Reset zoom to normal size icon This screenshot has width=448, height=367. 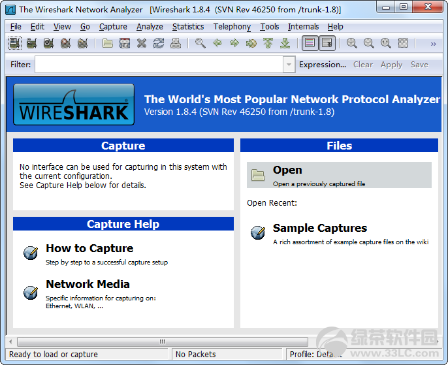386,43
